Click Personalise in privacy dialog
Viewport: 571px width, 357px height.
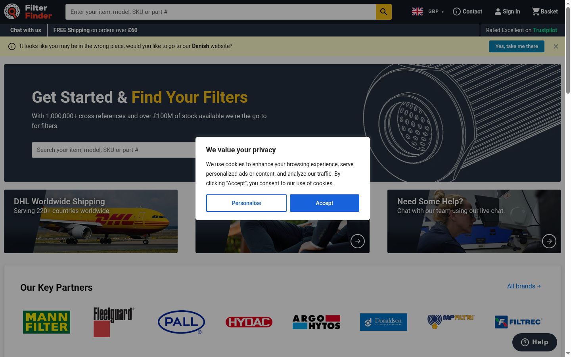(x=246, y=203)
